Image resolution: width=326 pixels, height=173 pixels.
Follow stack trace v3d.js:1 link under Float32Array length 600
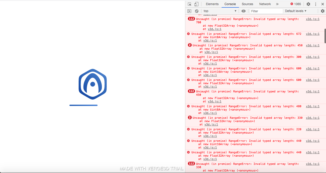210,86
